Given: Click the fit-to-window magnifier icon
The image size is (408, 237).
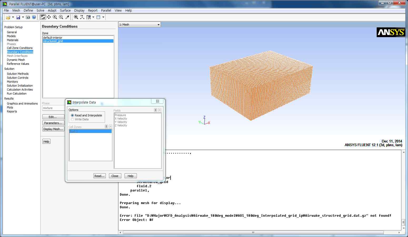Looking at the screenshot, I should pyautogui.click(x=76, y=17).
